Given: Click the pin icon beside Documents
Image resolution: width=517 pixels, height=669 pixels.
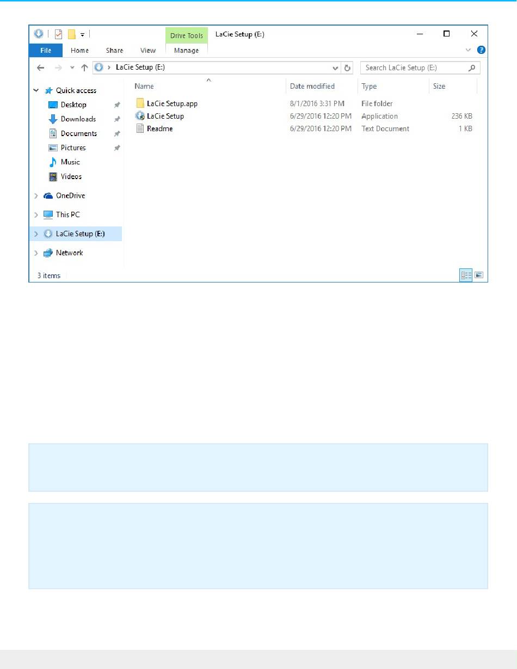Looking at the screenshot, I should [117, 133].
